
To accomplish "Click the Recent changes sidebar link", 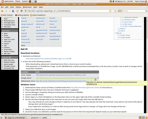I will 9,51.
